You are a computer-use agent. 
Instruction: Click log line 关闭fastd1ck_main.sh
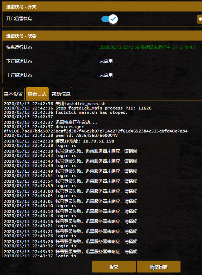54,104
